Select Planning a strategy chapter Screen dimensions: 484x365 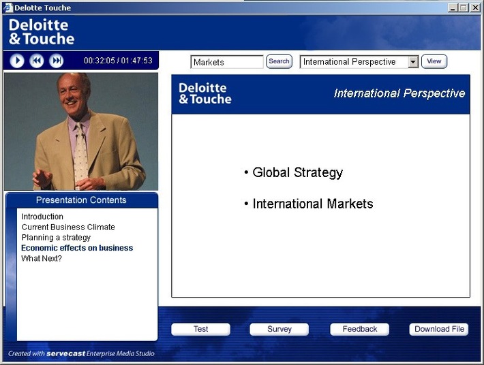click(x=56, y=238)
